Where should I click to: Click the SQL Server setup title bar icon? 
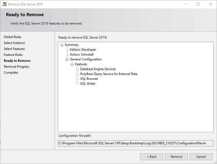(4, 4)
